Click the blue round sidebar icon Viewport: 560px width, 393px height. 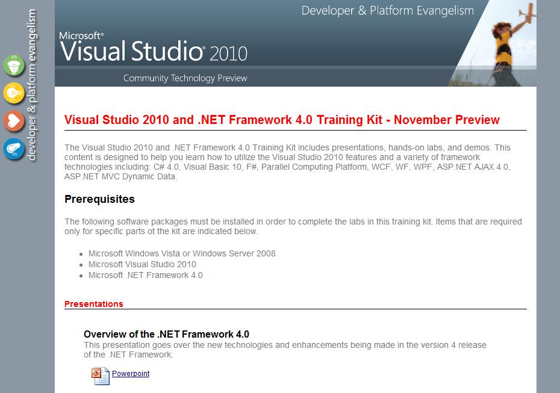[x=14, y=149]
